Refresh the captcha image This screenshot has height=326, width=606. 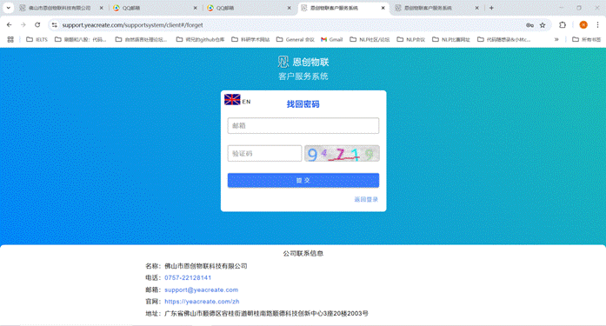(x=342, y=154)
